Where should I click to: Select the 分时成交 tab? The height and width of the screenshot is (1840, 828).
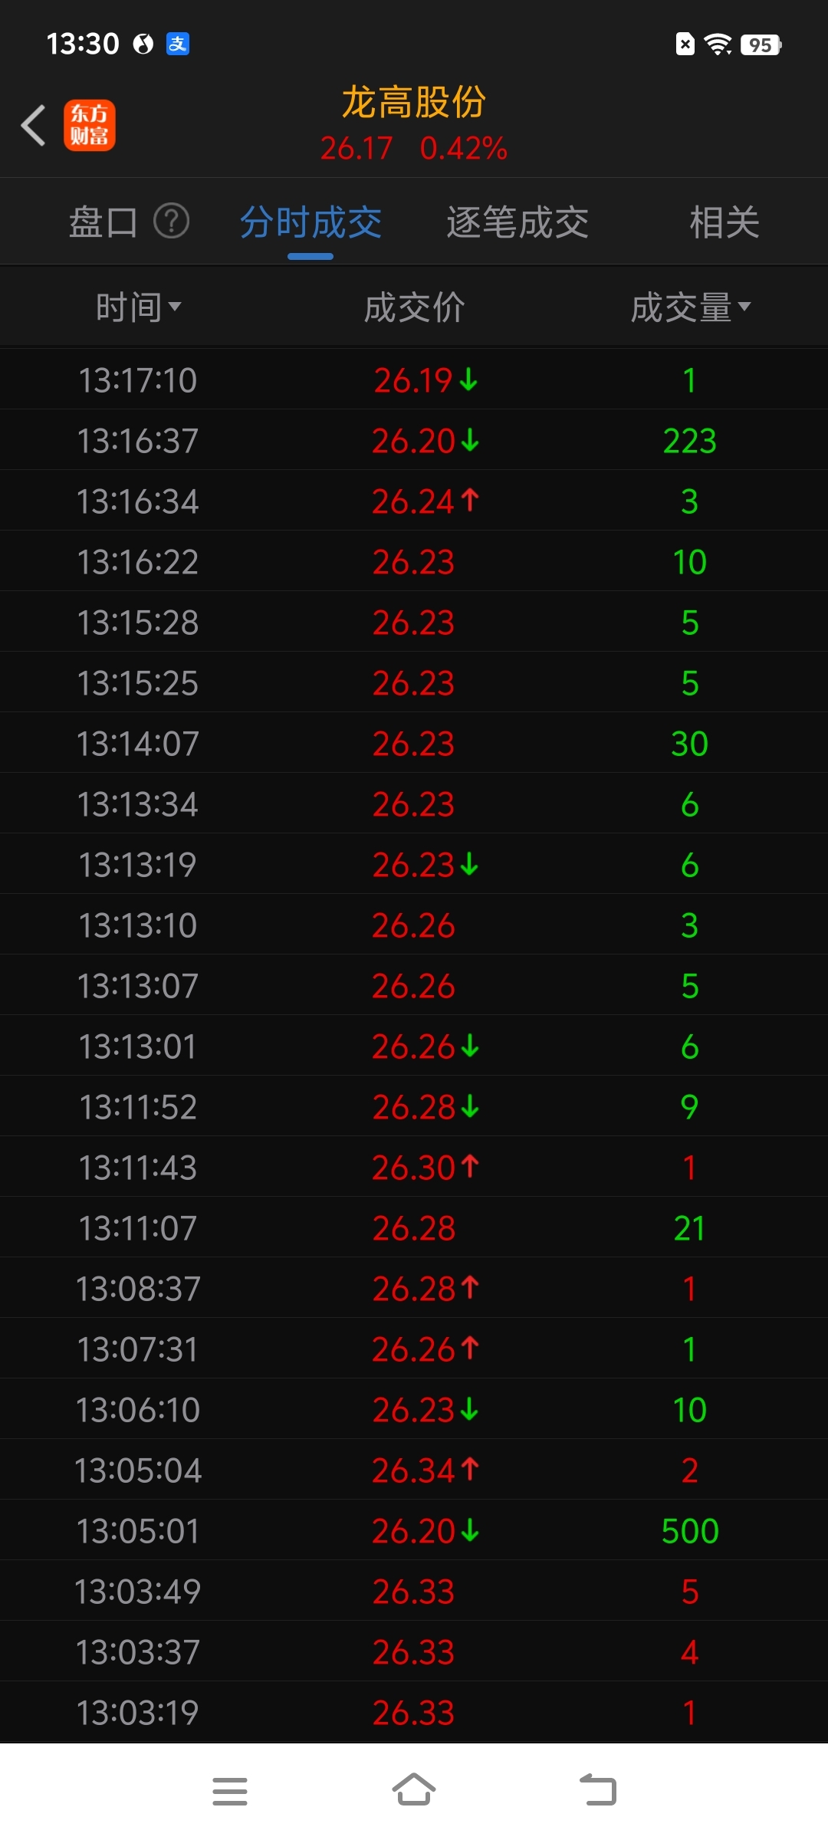310,222
